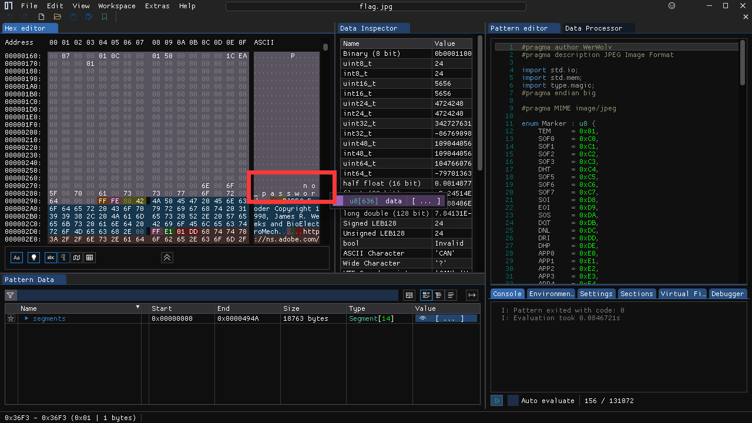Toggle uppercase hex characters Aa button
Viewport: 752px width, 423px height.
click(16, 257)
